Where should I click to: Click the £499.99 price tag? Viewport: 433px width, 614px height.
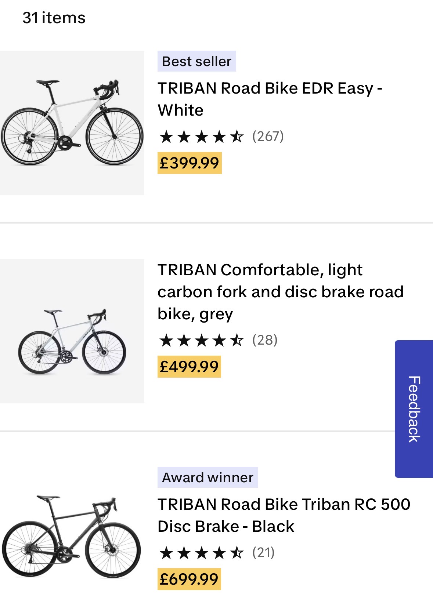tap(189, 367)
